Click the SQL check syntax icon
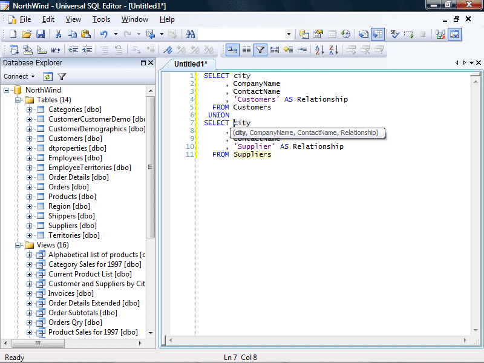Screen dimensions: 484x363 394,34
